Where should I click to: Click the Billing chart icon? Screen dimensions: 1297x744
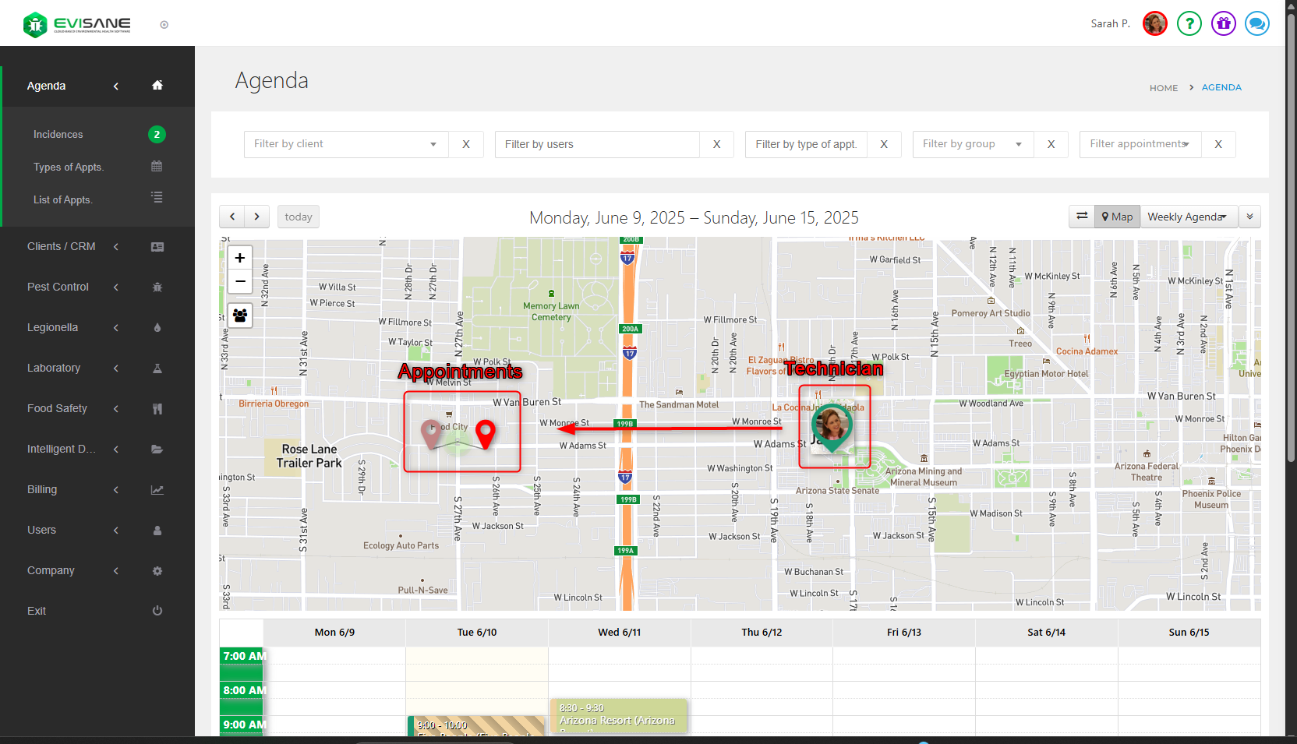click(x=157, y=490)
